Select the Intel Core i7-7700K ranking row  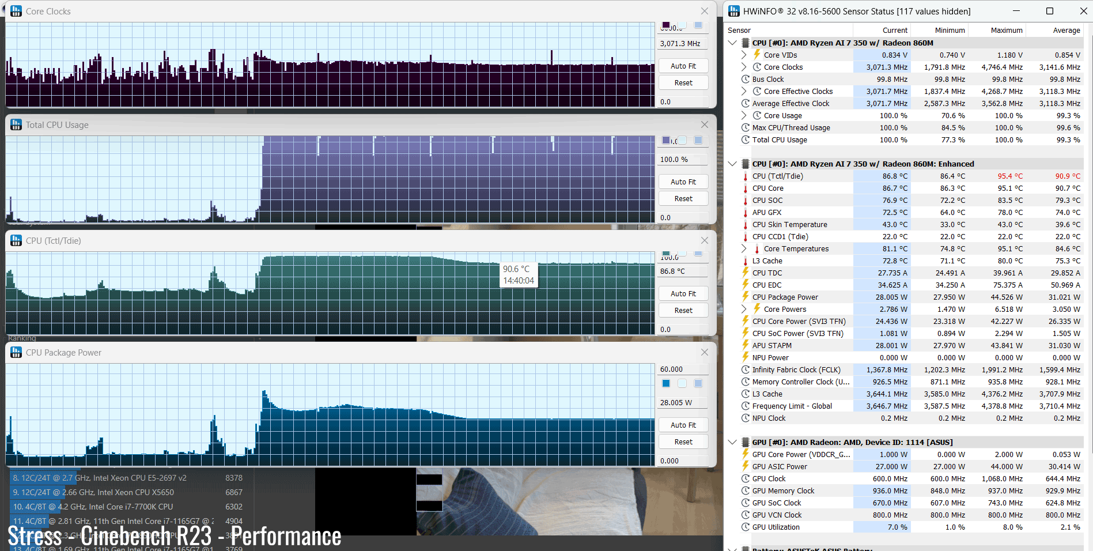coord(127,507)
